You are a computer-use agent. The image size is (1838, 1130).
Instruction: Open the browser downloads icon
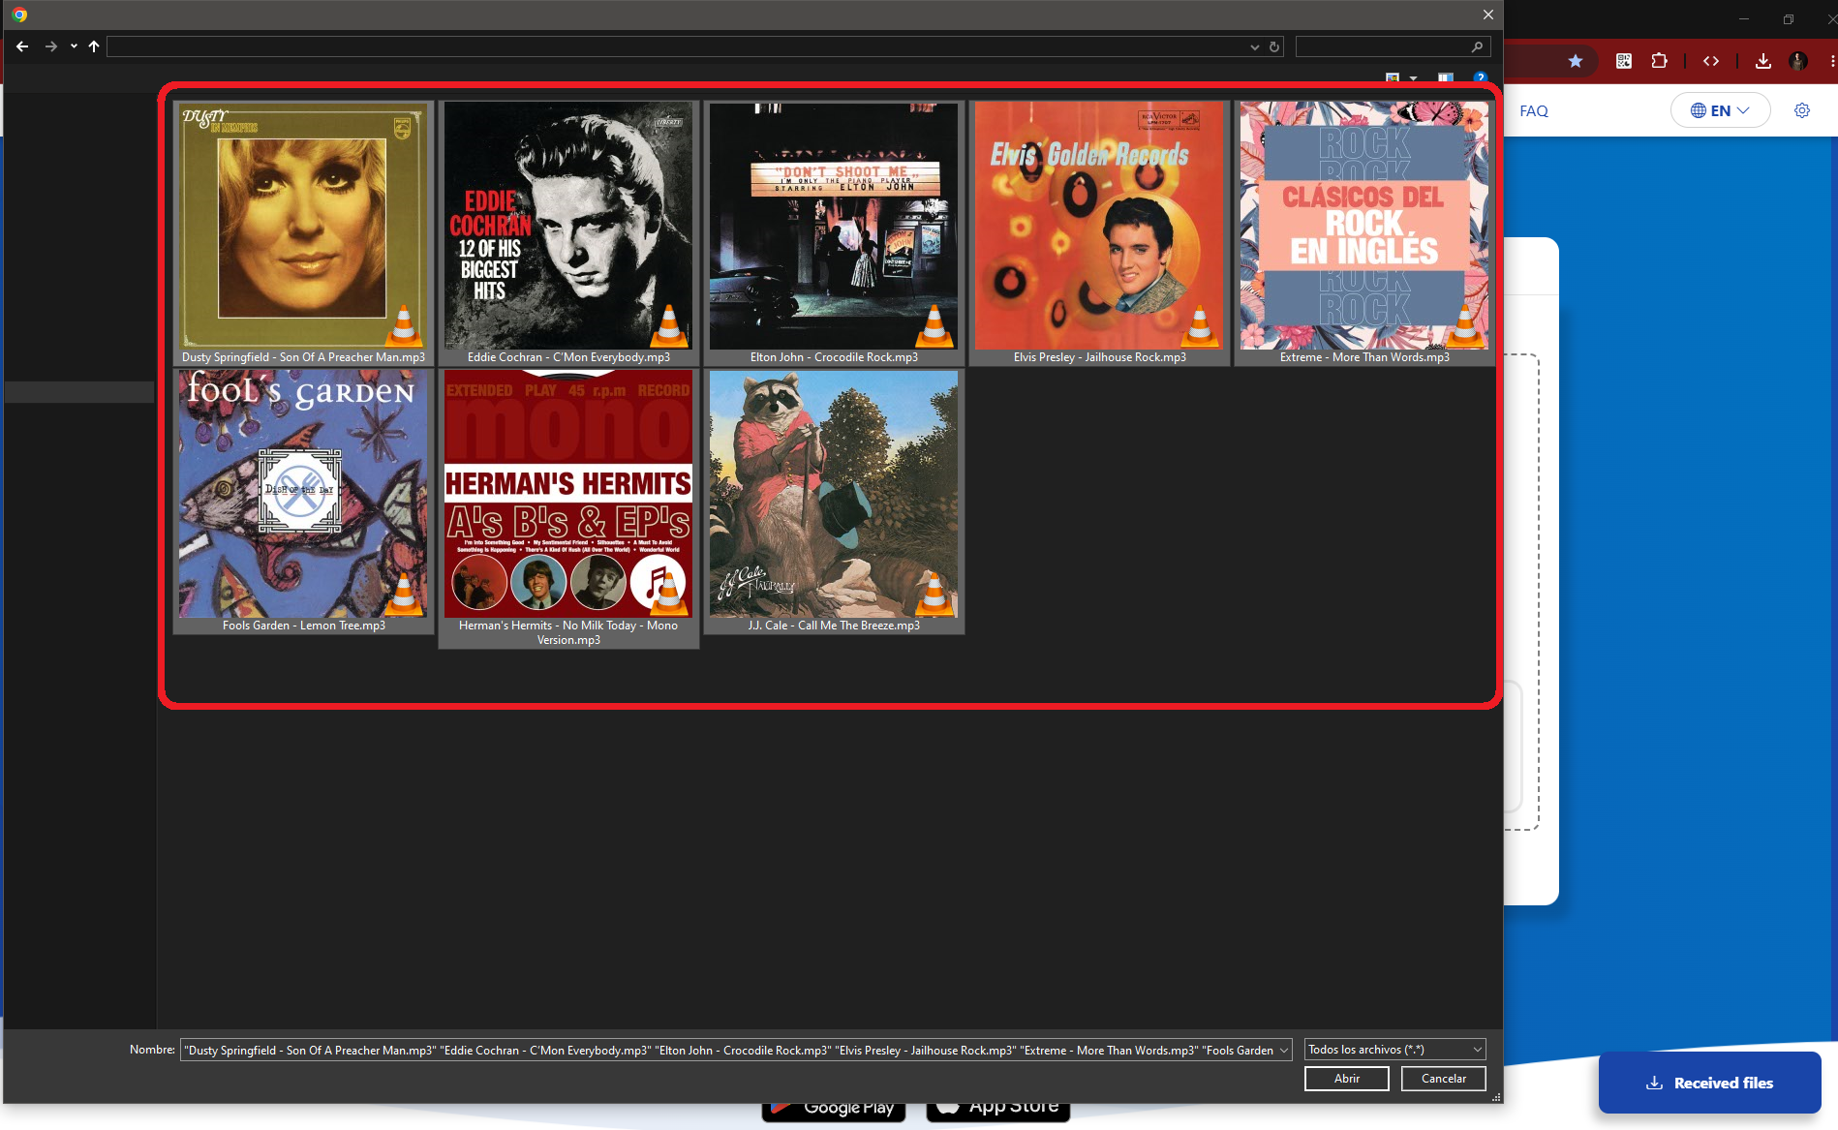[x=1763, y=61]
